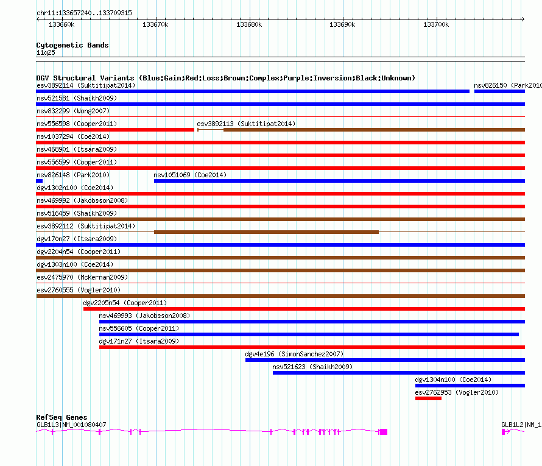The height and width of the screenshot is (466, 542).
Task: Click the 133670k ruler tick label
Action: coord(155,24)
